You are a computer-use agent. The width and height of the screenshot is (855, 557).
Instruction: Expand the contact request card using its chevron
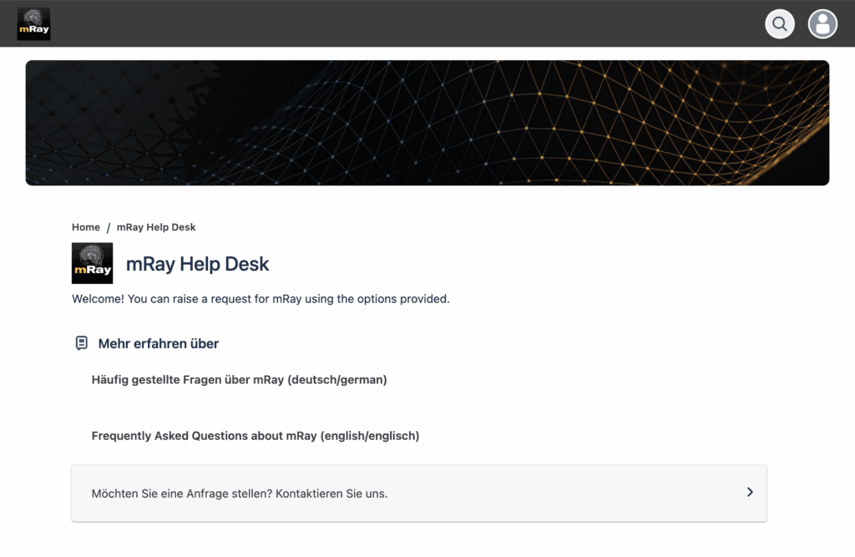pyautogui.click(x=749, y=492)
